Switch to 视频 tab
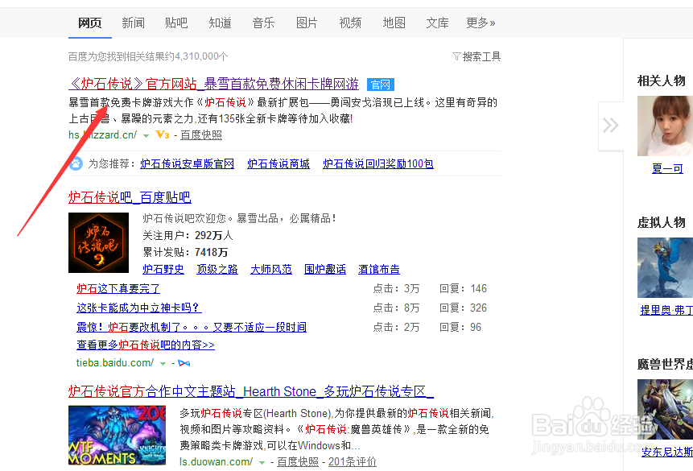The image size is (693, 471). coord(350,23)
